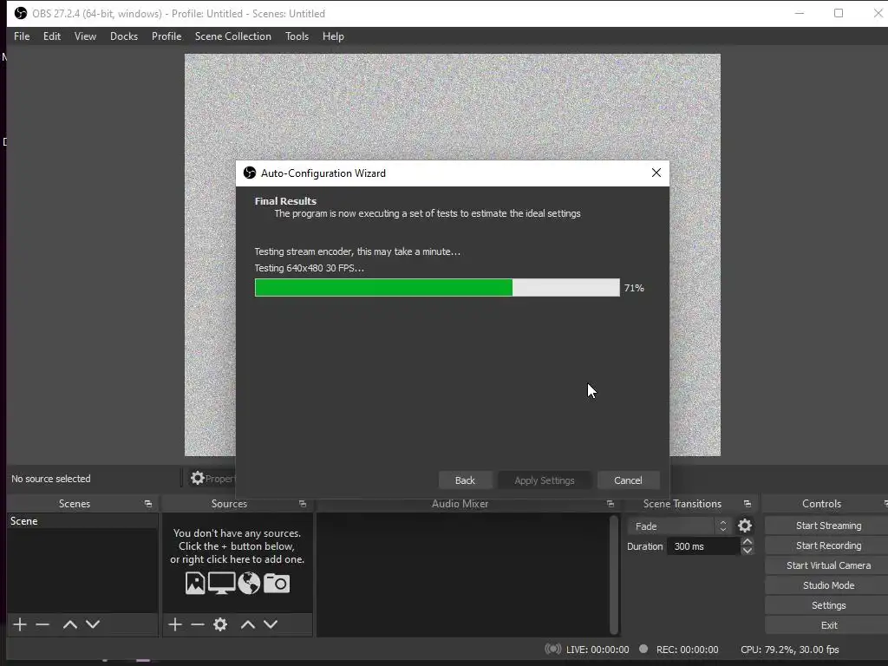
Task: Open the Tools menu
Action: pyautogui.click(x=297, y=36)
